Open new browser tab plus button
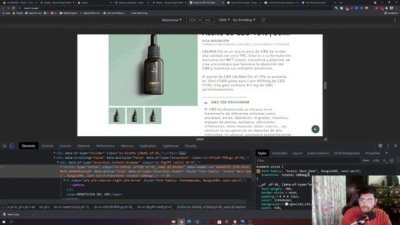This screenshot has width=400, height=225. tap(341, 2)
